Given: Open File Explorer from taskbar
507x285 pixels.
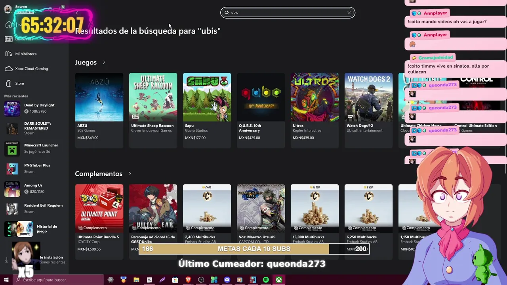Looking at the screenshot, I should pyautogui.click(x=136, y=280).
